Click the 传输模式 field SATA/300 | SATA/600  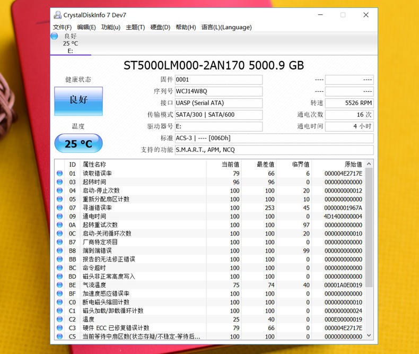[x=219, y=115]
